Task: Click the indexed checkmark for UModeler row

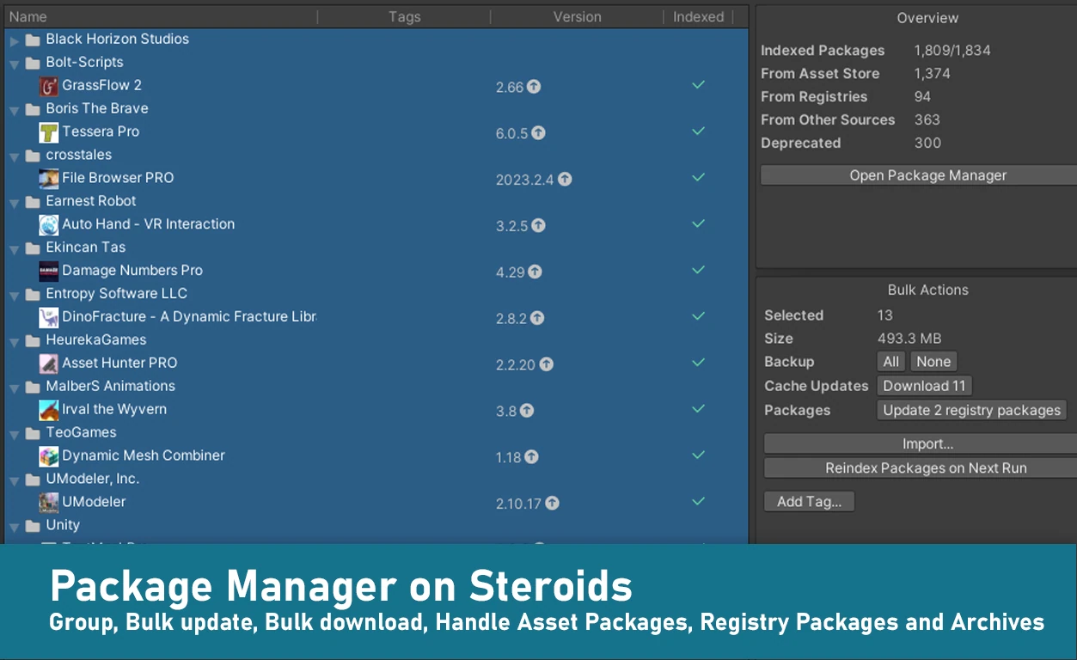Action: (699, 501)
